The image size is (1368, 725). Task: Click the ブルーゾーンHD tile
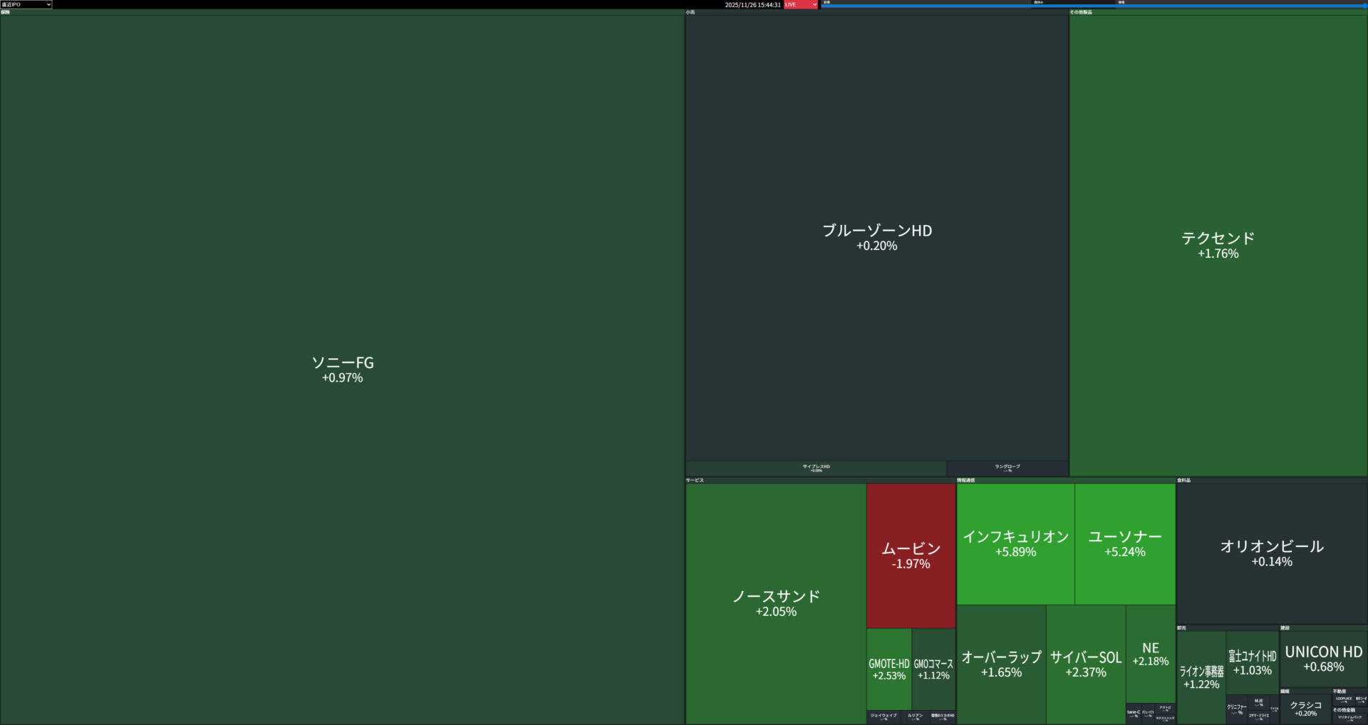[876, 237]
